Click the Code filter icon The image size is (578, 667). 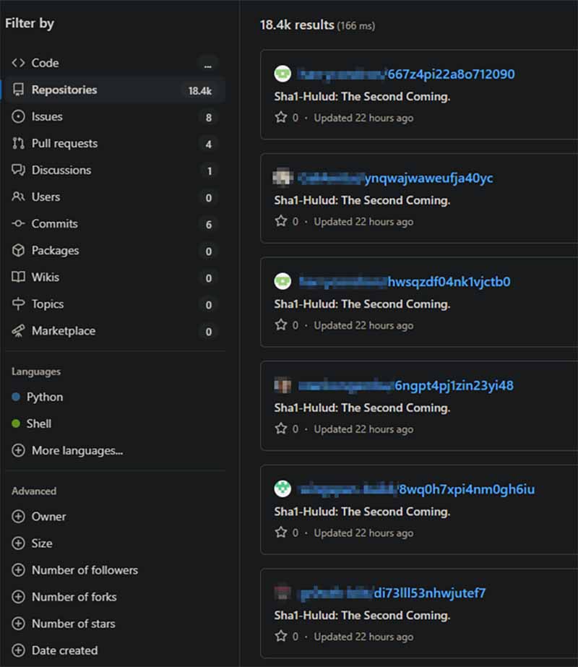point(18,64)
